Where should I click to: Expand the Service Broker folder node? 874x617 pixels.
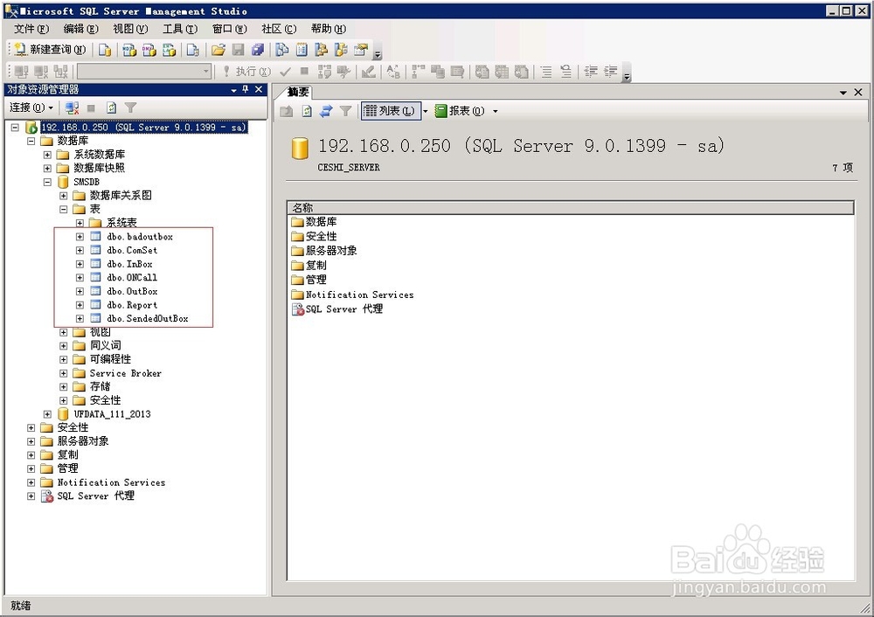pyautogui.click(x=64, y=373)
